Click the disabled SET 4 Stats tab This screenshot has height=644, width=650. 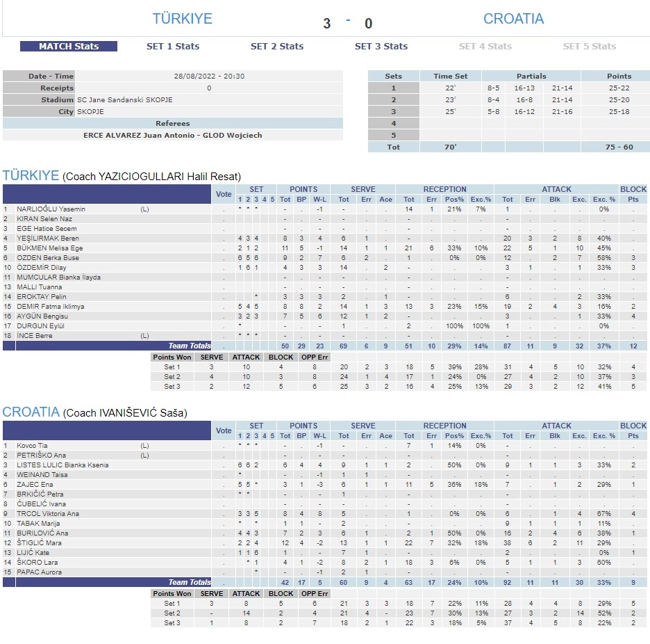(x=485, y=47)
